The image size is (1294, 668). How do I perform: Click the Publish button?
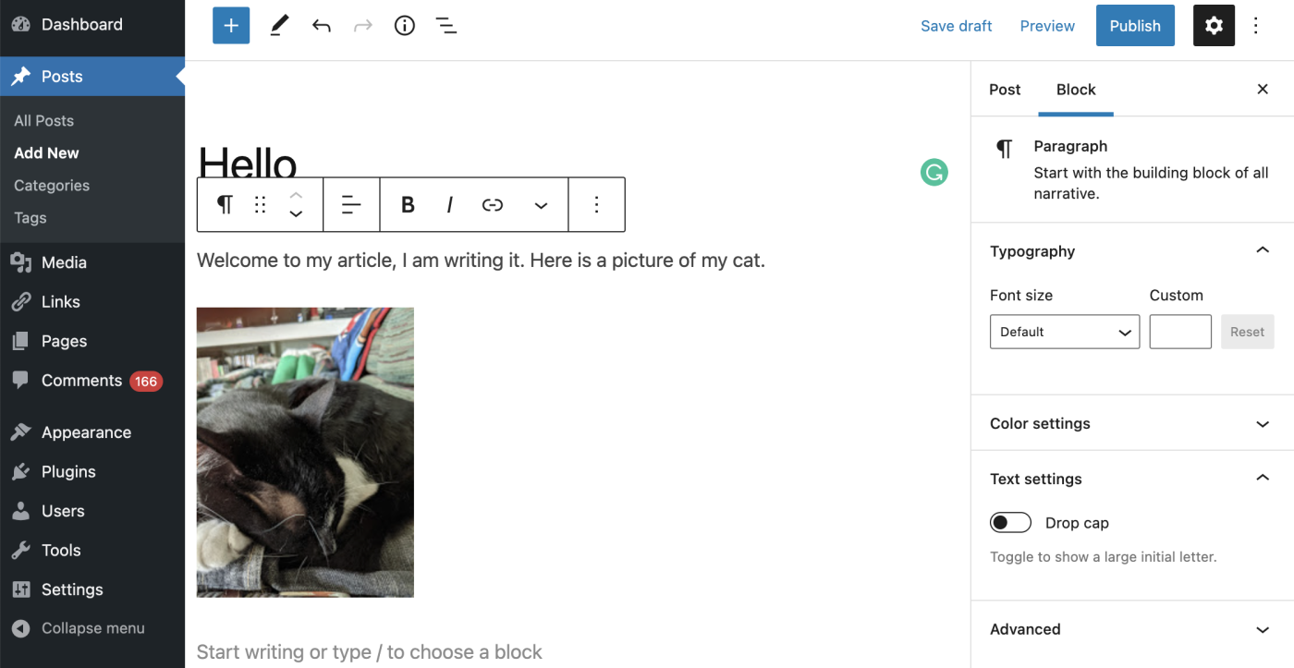tap(1135, 26)
